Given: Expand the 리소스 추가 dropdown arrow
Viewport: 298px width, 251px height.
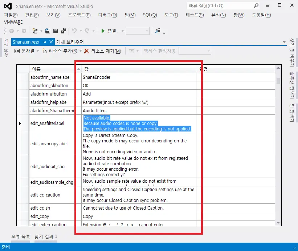Looking at the screenshot, I should 81,51.
